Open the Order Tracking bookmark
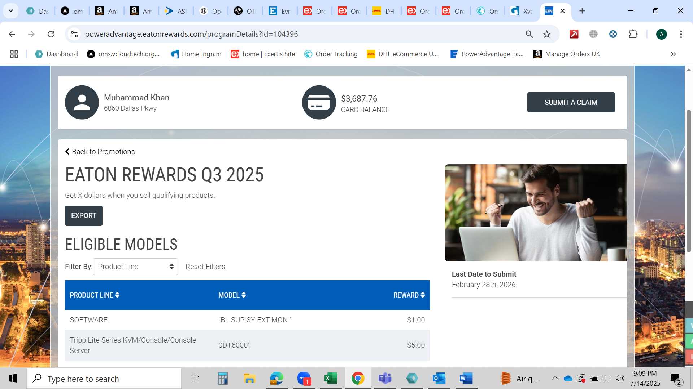This screenshot has width=693, height=389. tap(331, 54)
